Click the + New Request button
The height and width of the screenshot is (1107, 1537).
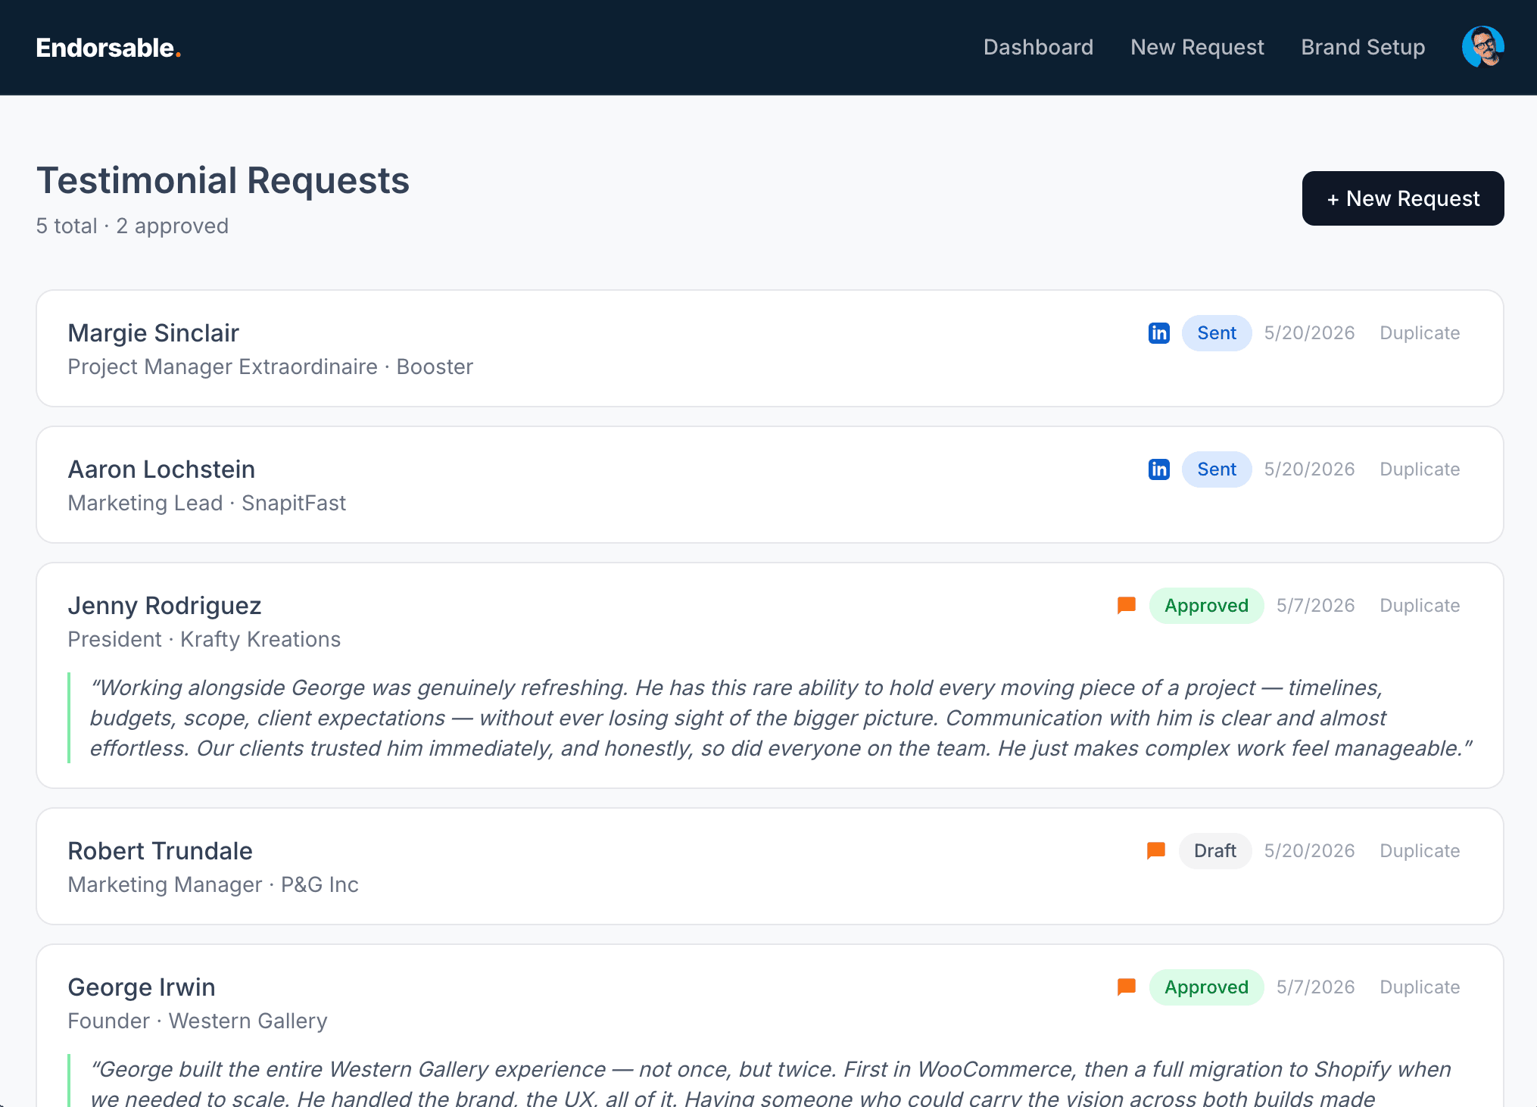coord(1403,198)
